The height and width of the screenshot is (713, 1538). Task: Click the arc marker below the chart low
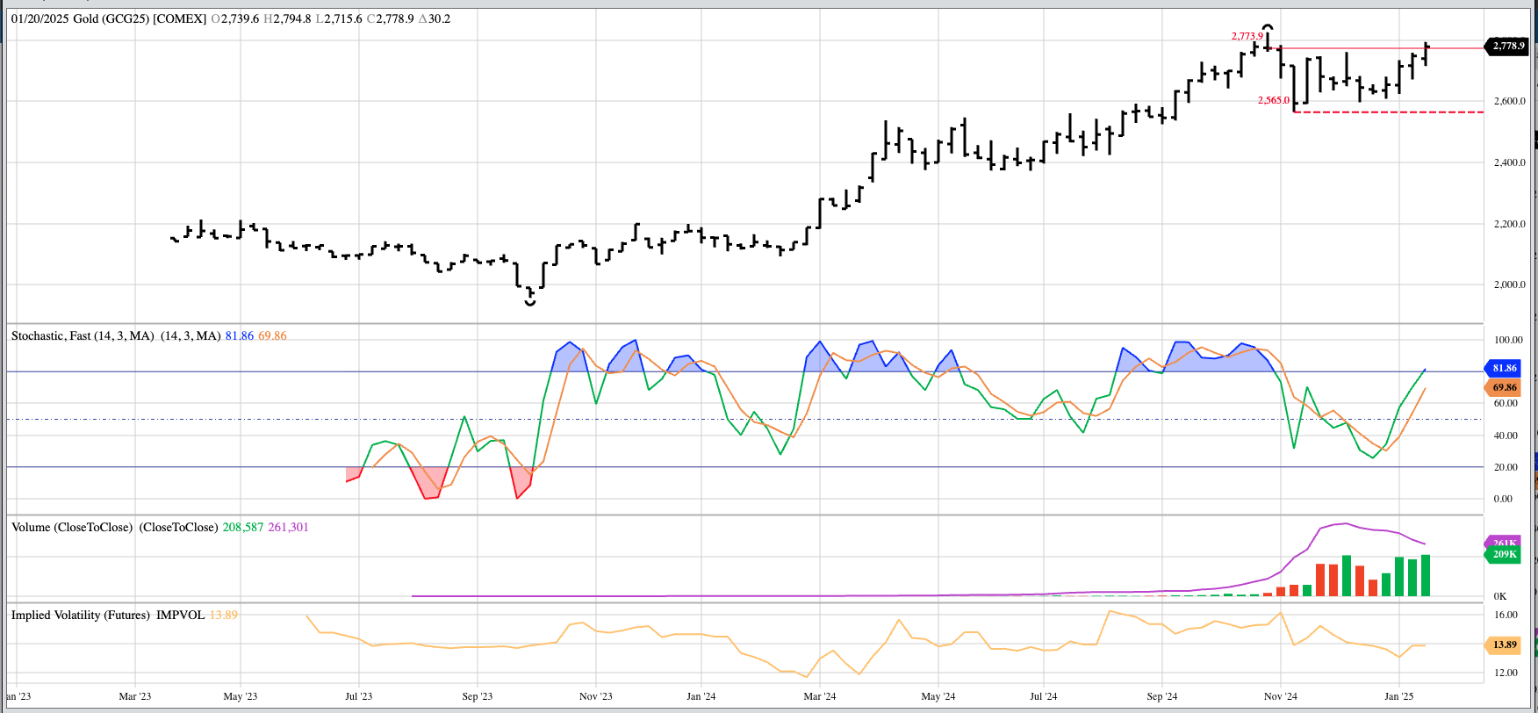(x=530, y=303)
